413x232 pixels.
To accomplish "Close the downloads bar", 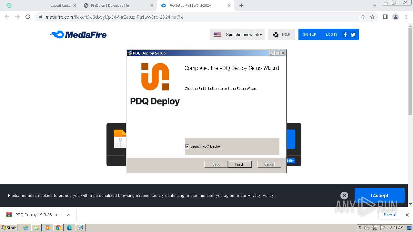I will tap(407, 215).
